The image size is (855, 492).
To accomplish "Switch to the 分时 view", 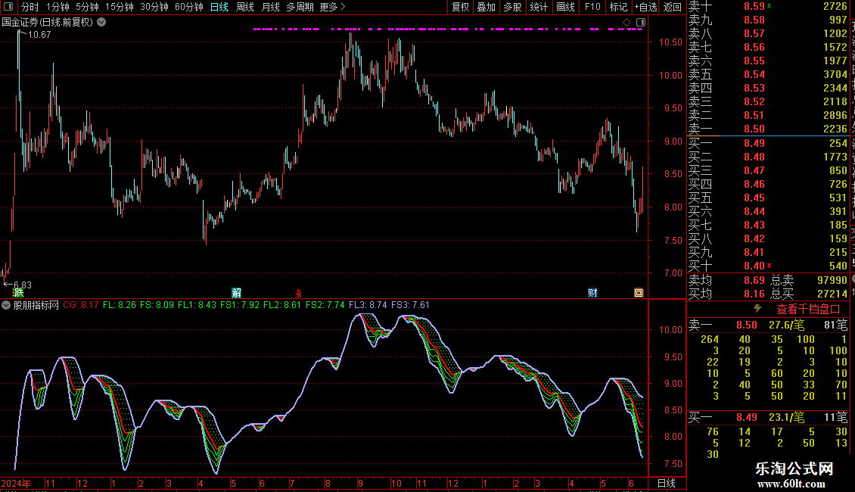I will [30, 7].
